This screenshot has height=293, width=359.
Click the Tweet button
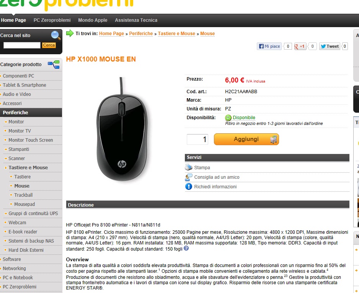330,46
